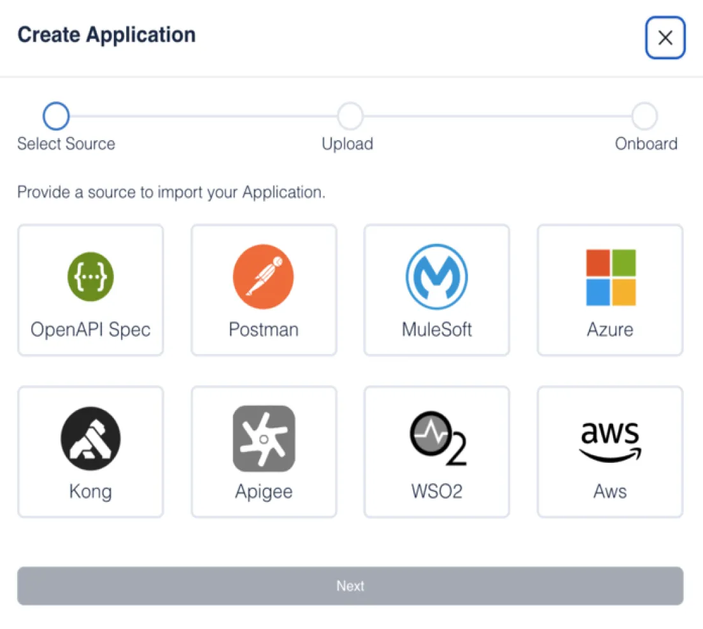Click the Azure label text
Screen dimensions: 703x629
pos(610,330)
